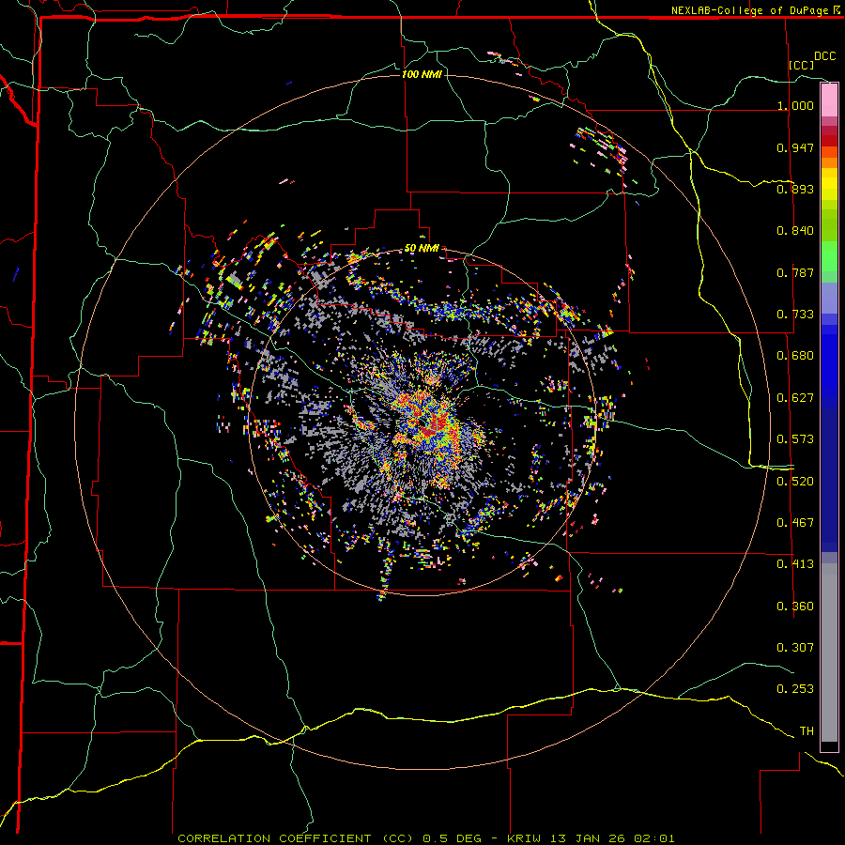Click the CORRELATION COEFFICIENT (CC) caption text
The width and height of the screenshot is (845, 845).
click(296, 838)
